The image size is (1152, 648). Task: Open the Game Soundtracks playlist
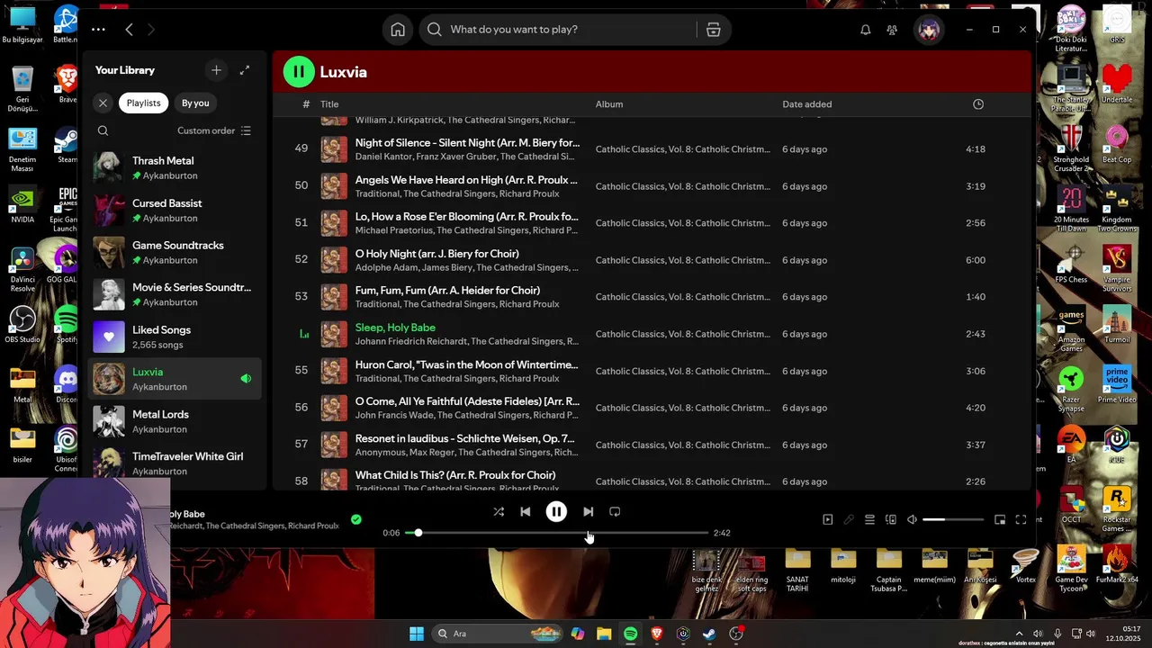175,252
